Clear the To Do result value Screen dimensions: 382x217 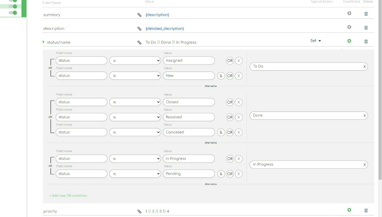pos(364,67)
